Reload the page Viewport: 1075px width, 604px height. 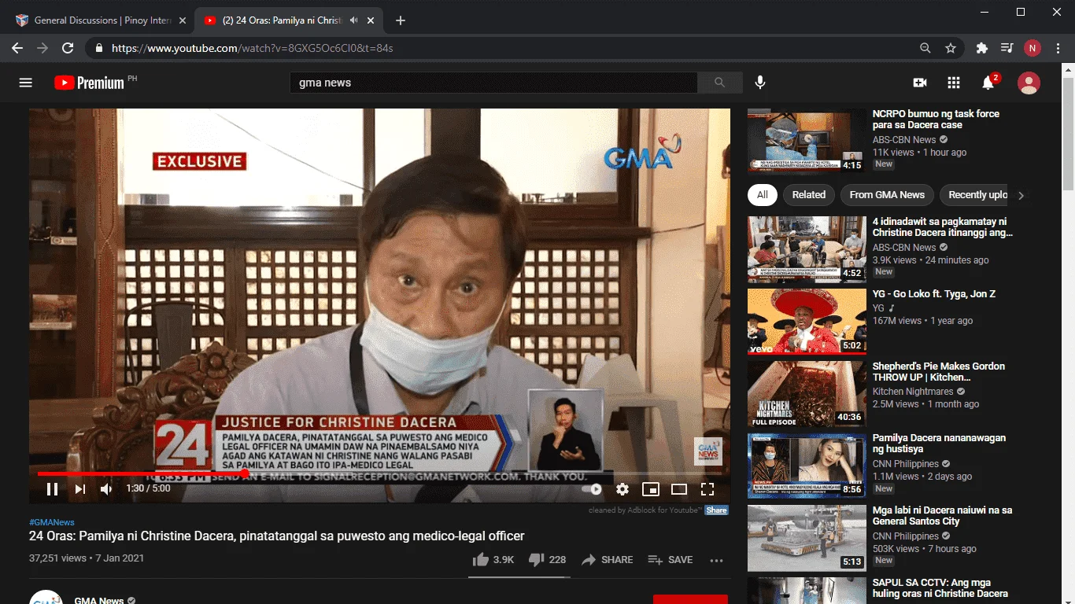[68, 48]
